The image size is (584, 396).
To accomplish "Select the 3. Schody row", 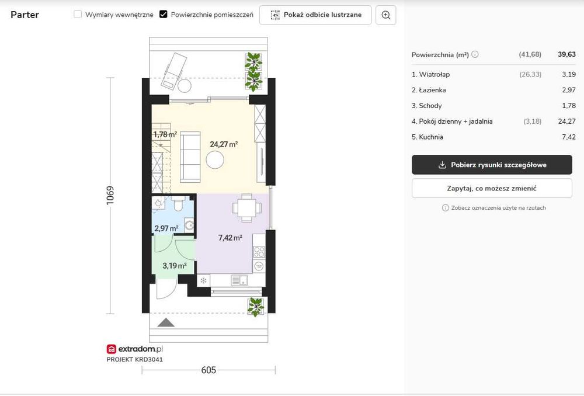I will point(493,106).
